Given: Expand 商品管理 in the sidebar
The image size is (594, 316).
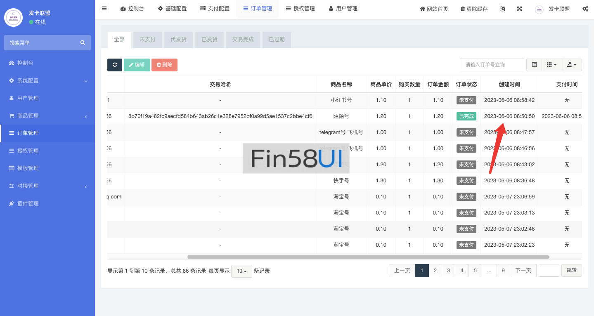Looking at the screenshot, I should coord(47,116).
